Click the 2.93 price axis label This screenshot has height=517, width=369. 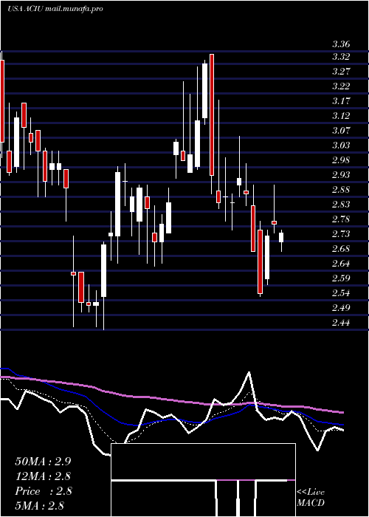click(341, 175)
